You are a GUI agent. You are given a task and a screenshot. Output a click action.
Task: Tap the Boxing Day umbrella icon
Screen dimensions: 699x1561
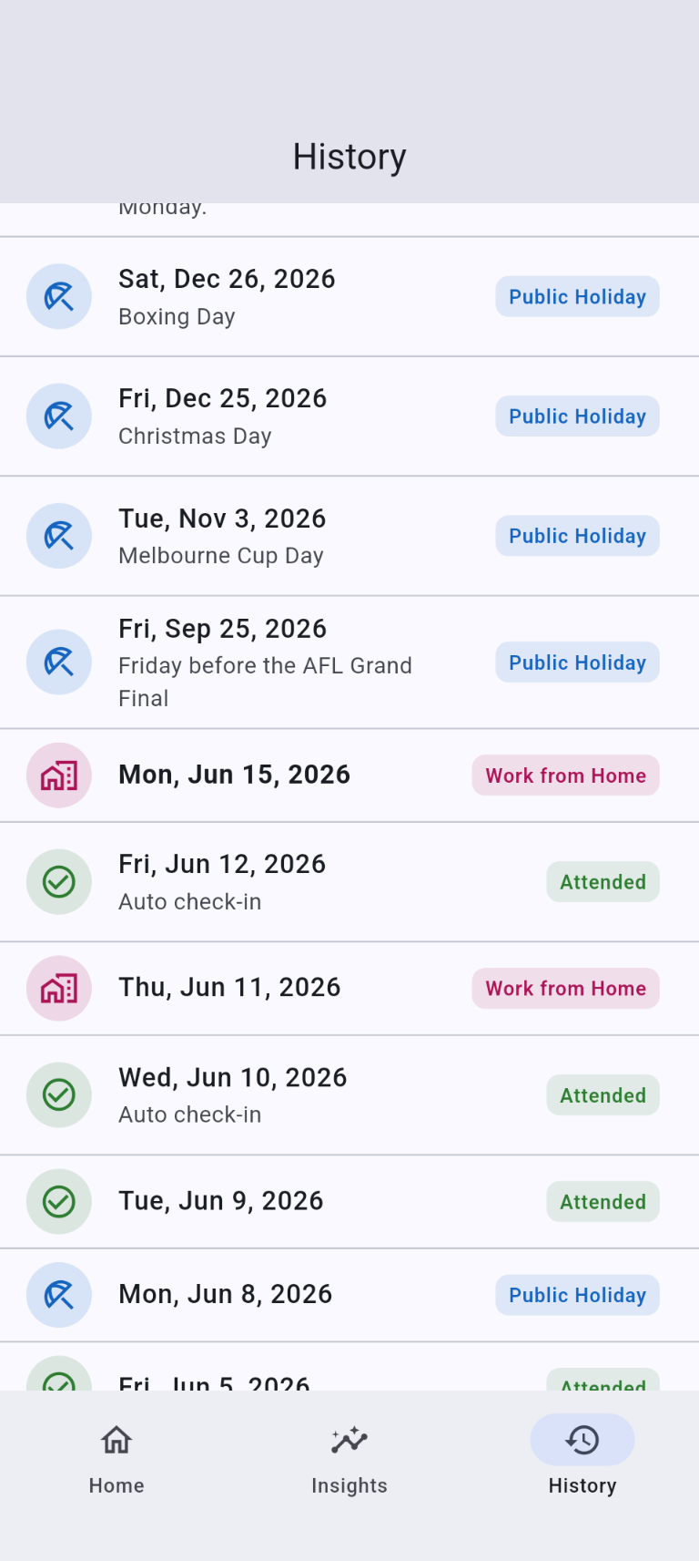(x=59, y=297)
